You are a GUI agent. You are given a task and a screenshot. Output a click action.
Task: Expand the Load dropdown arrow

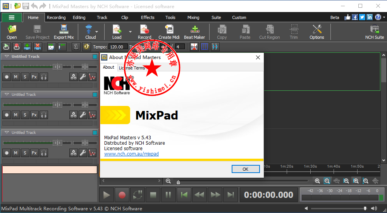point(130,32)
